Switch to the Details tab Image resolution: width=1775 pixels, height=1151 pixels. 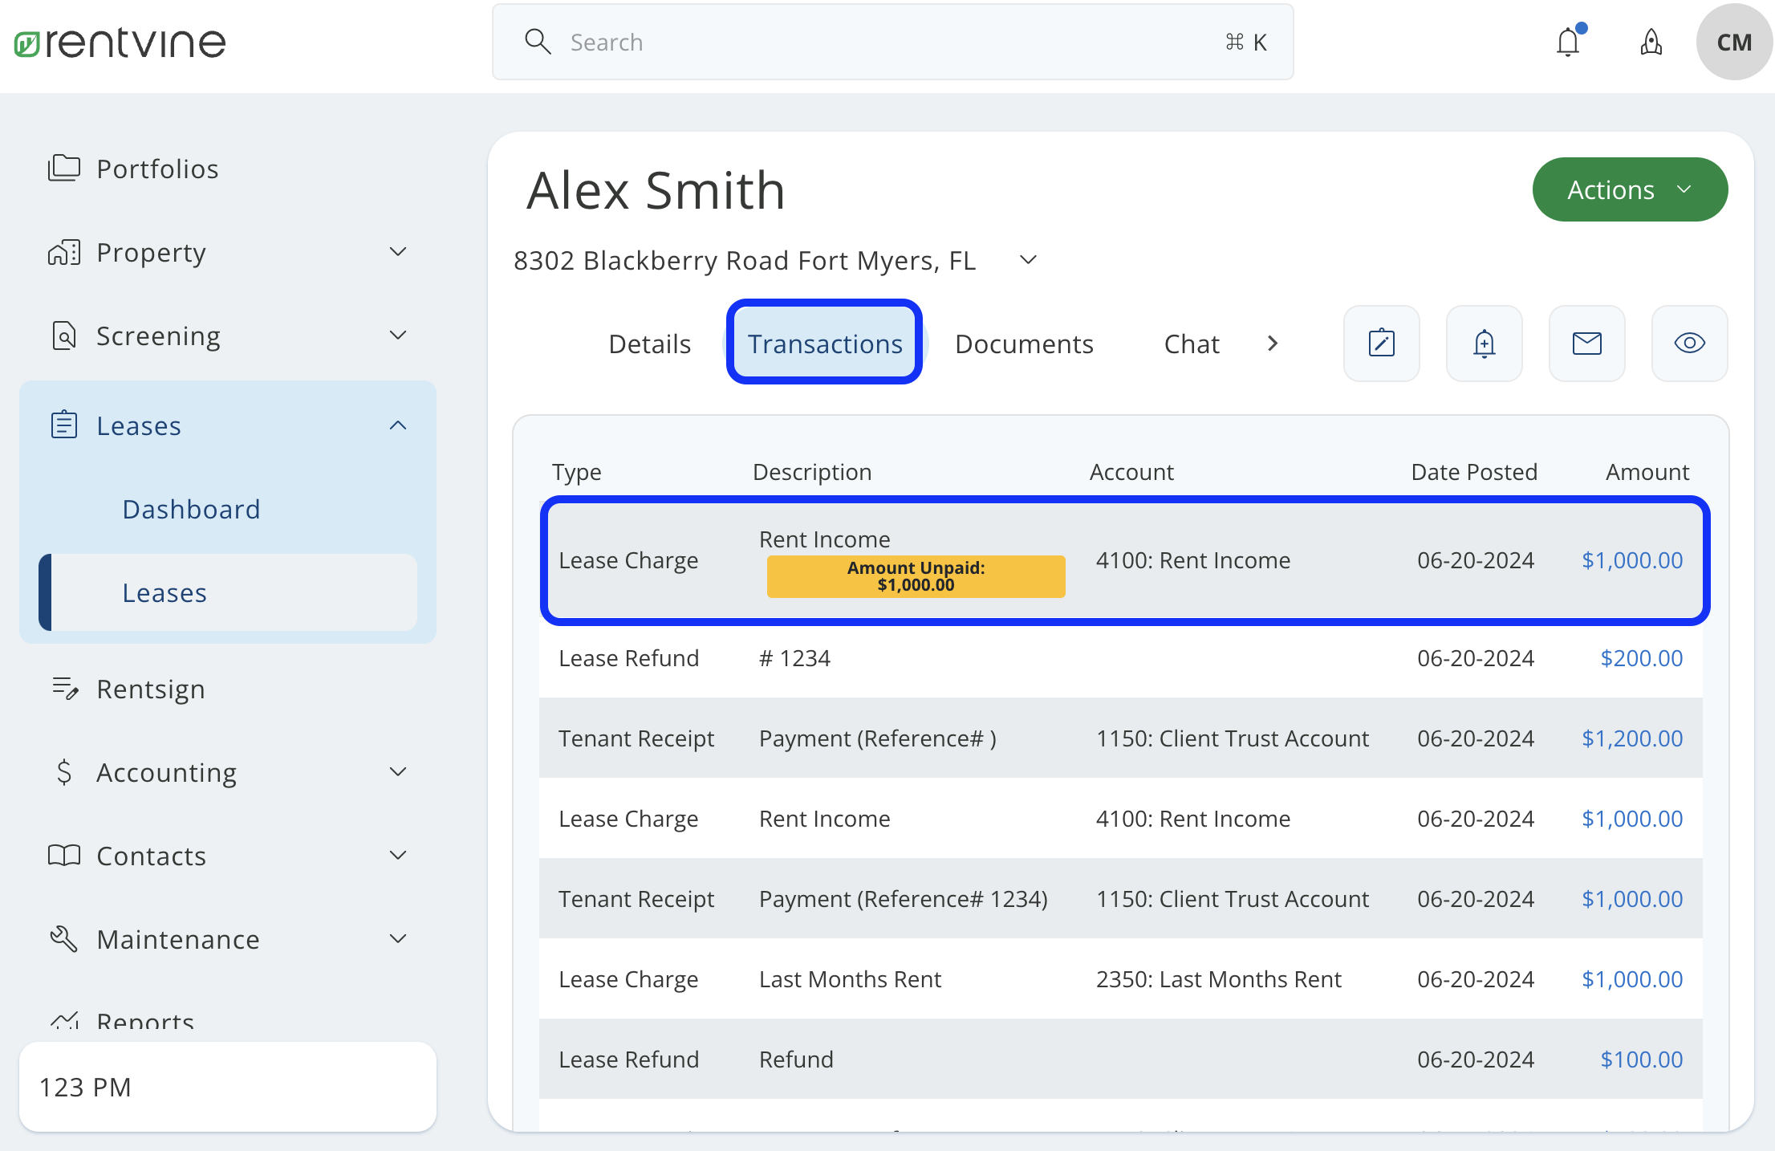tap(649, 344)
